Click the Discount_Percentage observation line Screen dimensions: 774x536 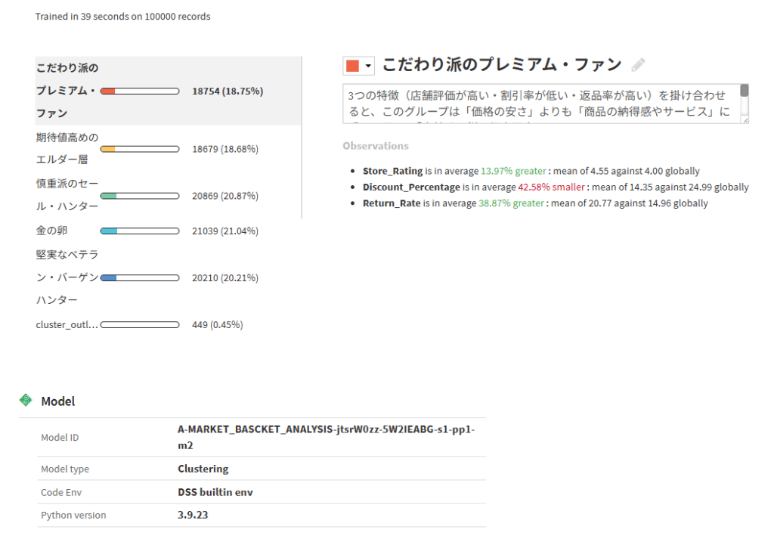click(555, 187)
